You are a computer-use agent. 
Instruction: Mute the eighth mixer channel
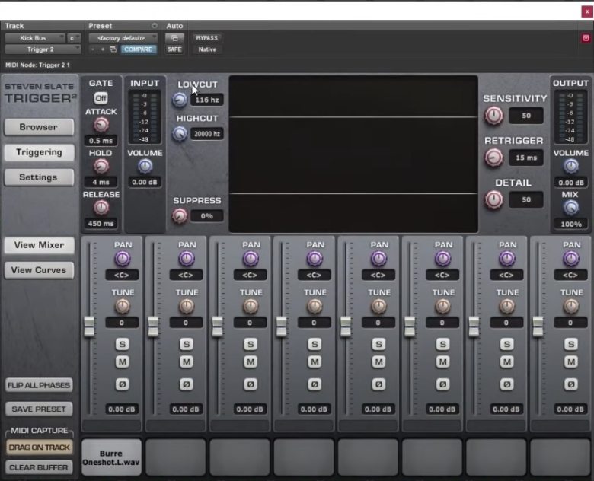click(570, 362)
